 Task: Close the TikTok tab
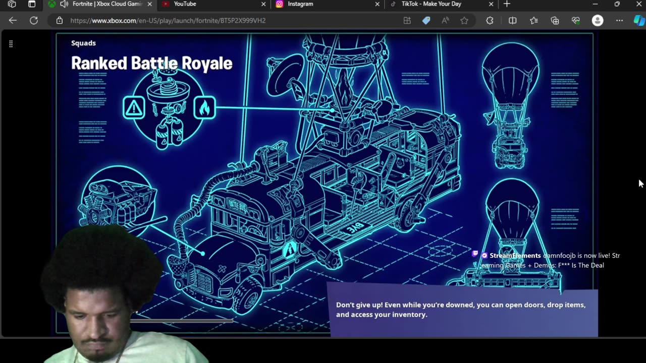(491, 4)
